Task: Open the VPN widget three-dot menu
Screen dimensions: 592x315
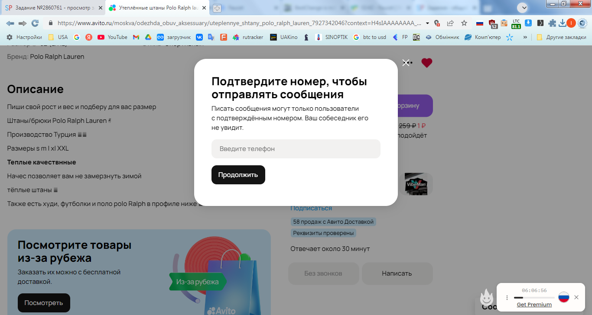Action: (507, 298)
